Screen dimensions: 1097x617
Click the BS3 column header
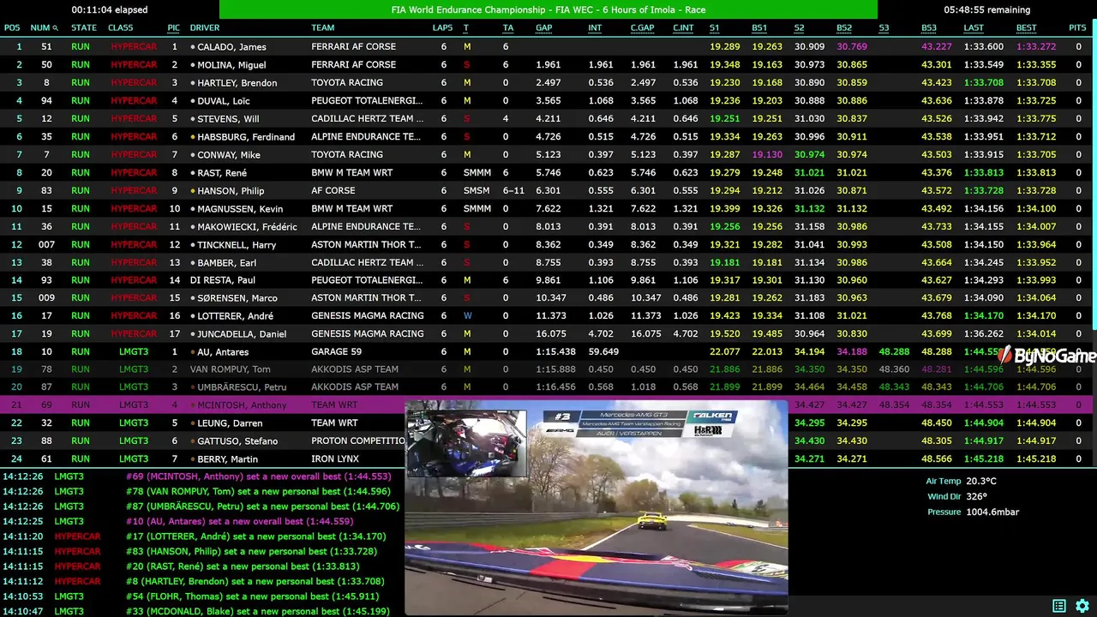pyautogui.click(x=929, y=28)
